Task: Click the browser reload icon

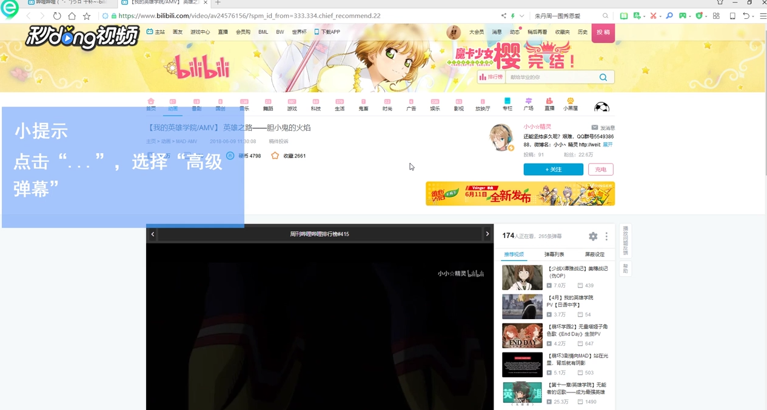Action: (x=57, y=16)
